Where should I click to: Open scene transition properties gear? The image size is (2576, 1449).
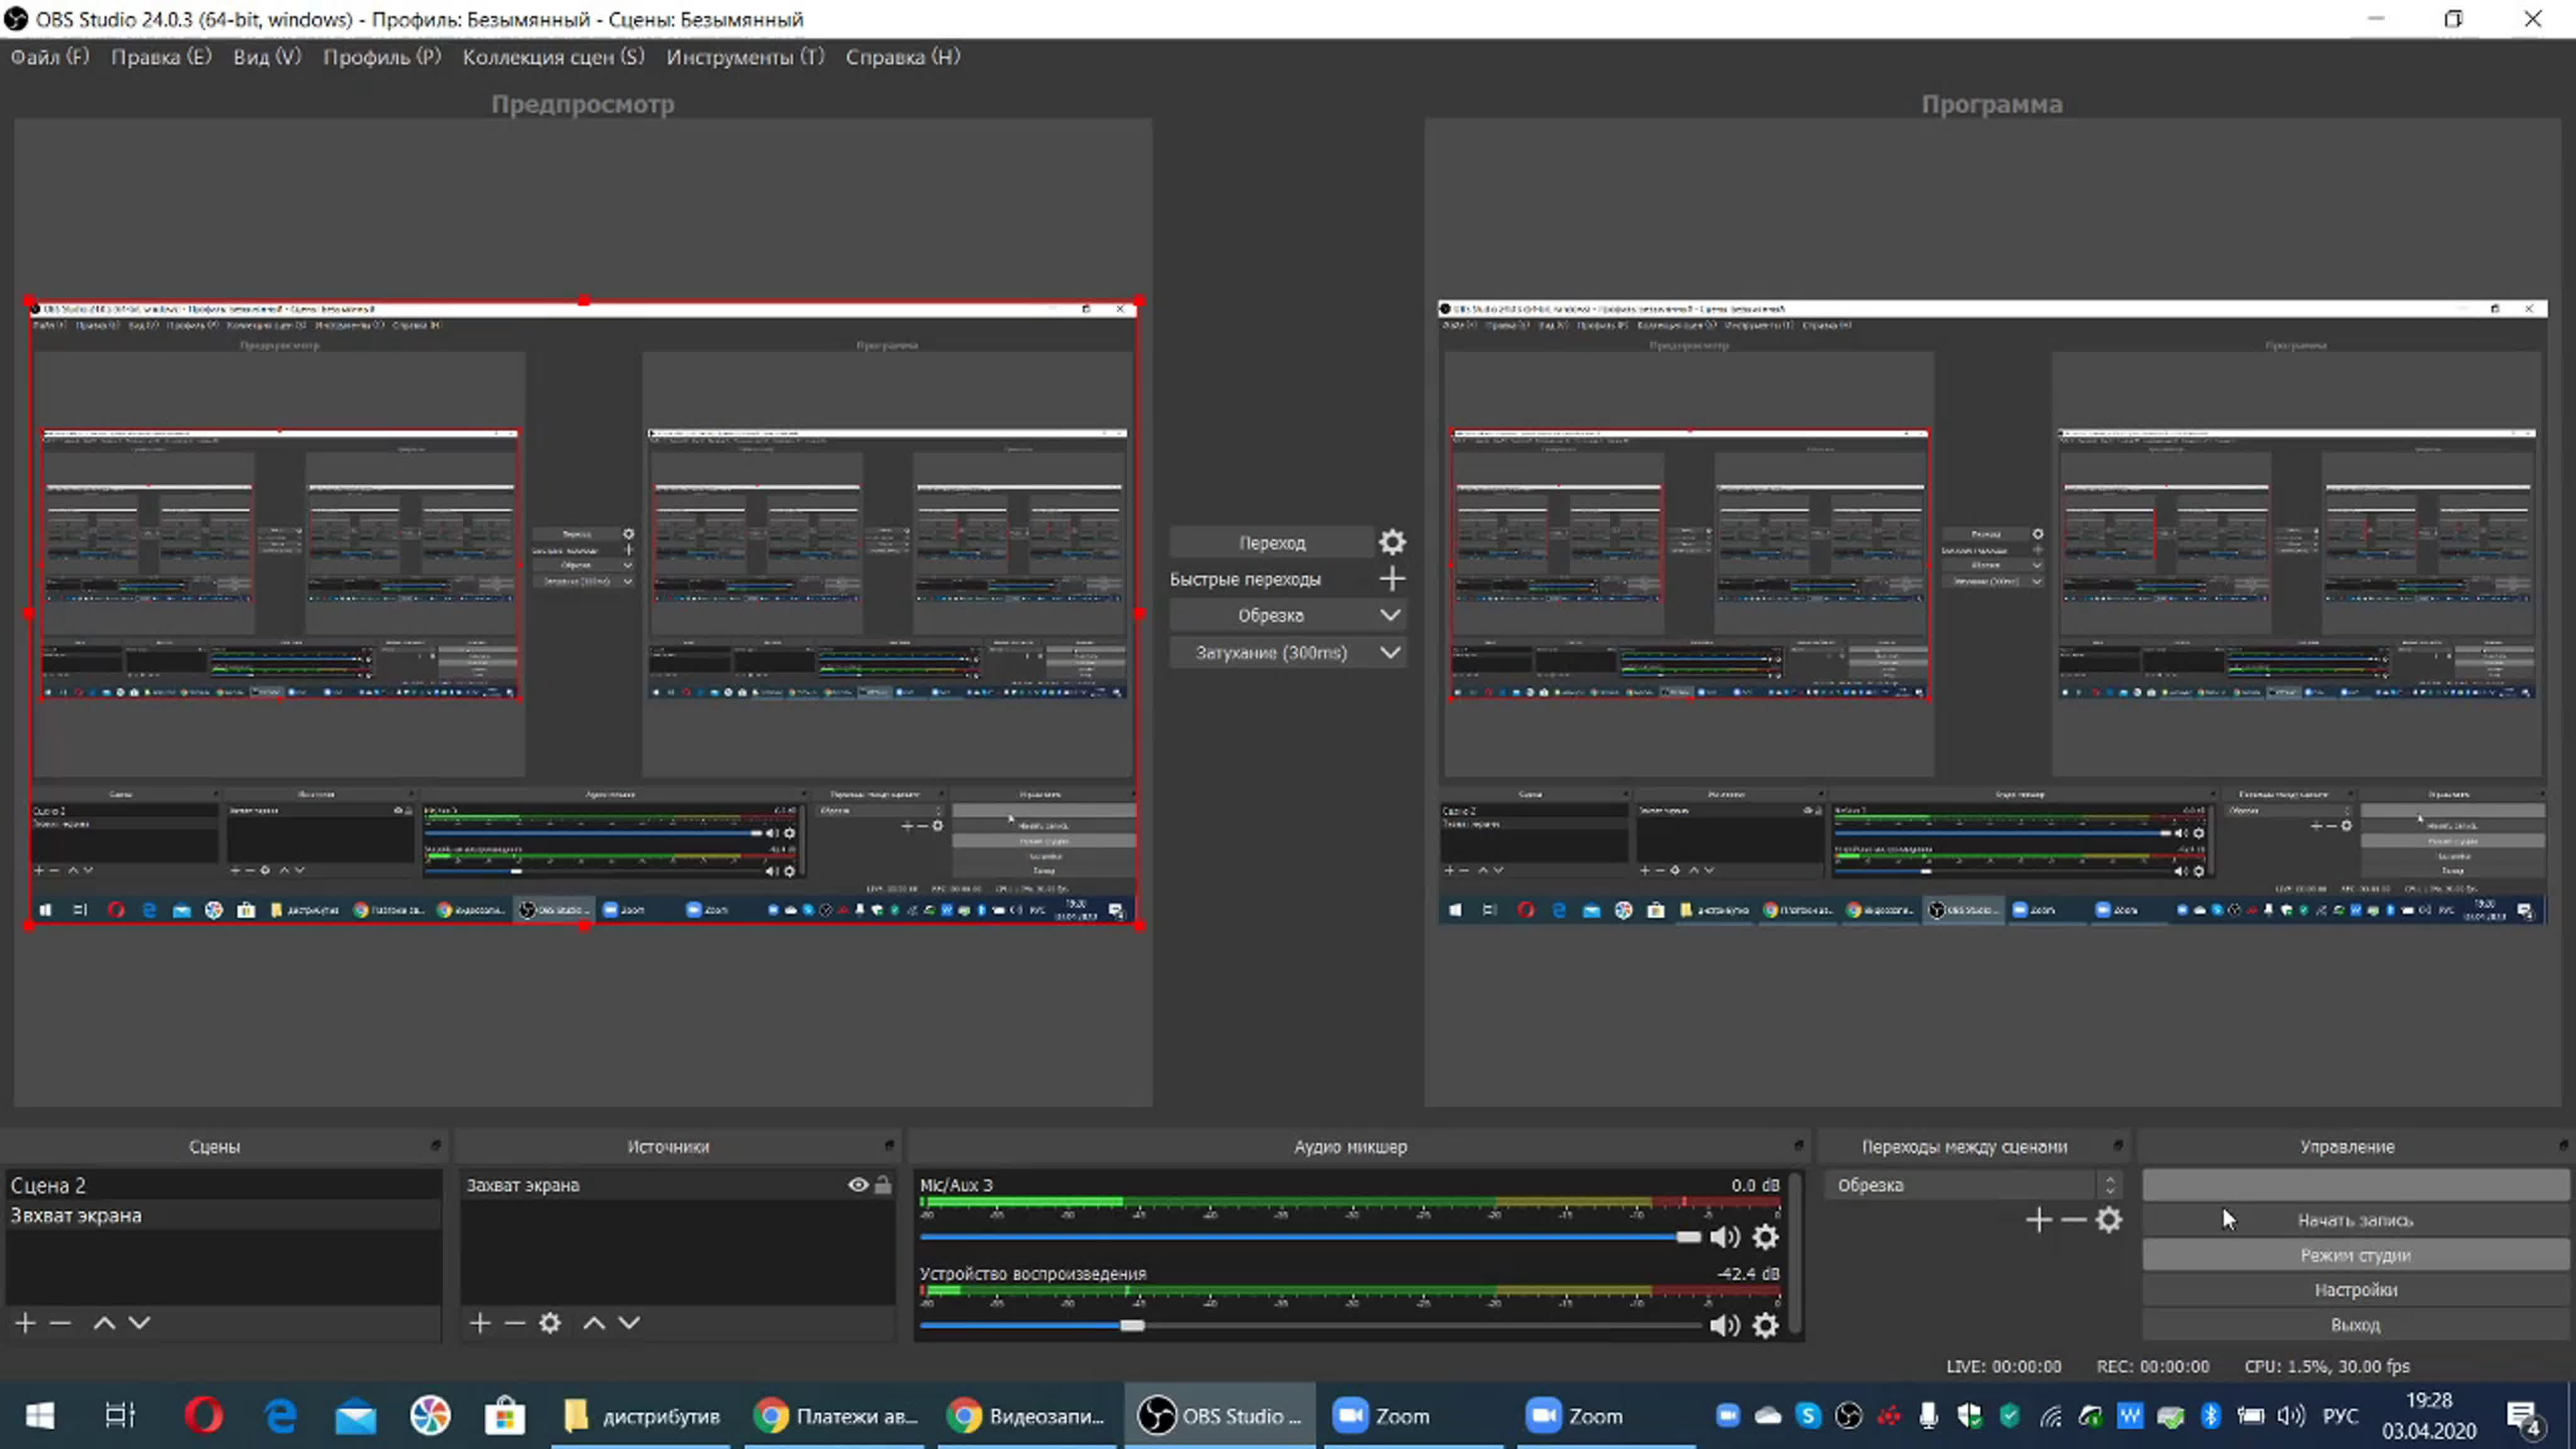tap(2109, 1220)
